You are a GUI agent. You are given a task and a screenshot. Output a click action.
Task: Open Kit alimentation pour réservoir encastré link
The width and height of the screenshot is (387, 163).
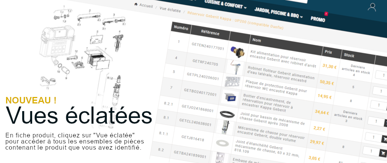click(x=283, y=59)
